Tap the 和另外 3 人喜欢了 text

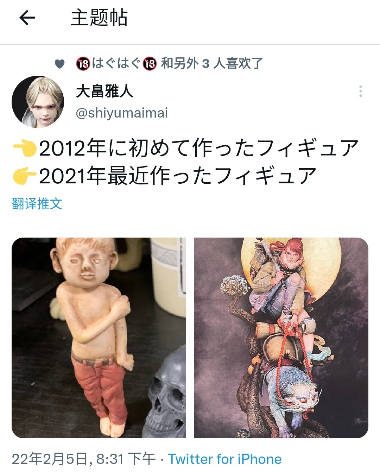click(x=212, y=64)
